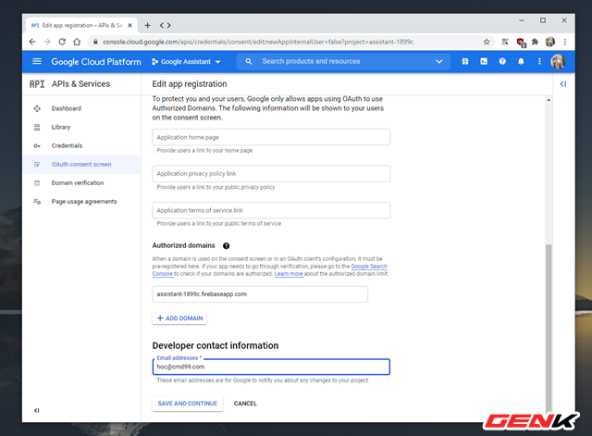Click the authorized domain firebaseapp.com field
The image size is (592, 436).
point(260,294)
